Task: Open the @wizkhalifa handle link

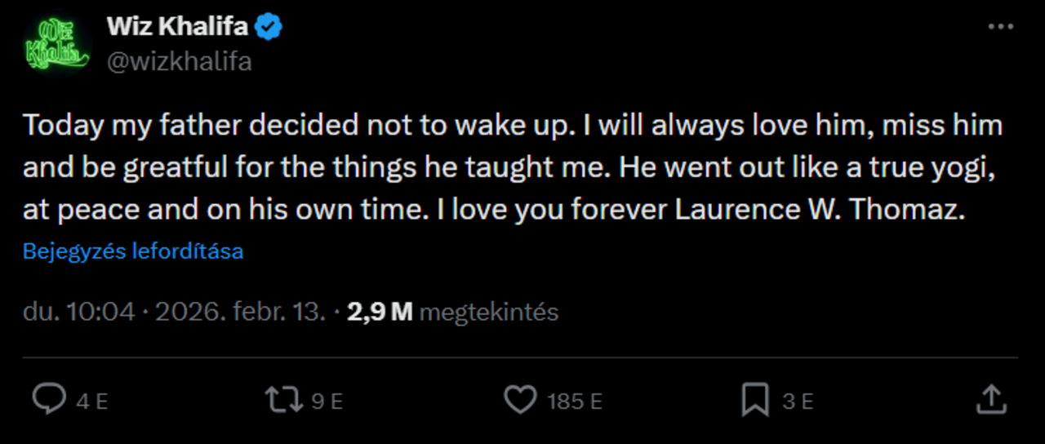Action: click(x=179, y=61)
